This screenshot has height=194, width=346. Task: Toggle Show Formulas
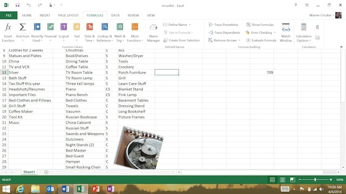(260, 25)
